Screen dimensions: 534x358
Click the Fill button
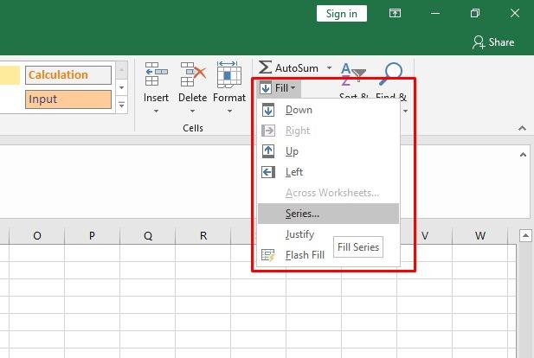(279, 88)
